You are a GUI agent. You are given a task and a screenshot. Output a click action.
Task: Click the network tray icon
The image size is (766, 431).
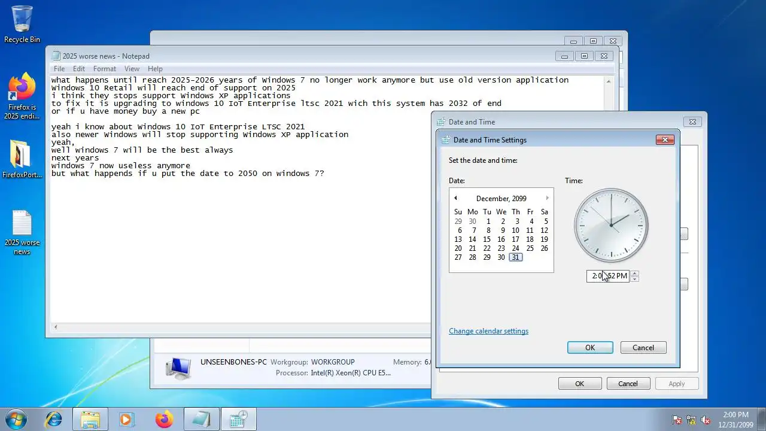pyautogui.click(x=691, y=420)
